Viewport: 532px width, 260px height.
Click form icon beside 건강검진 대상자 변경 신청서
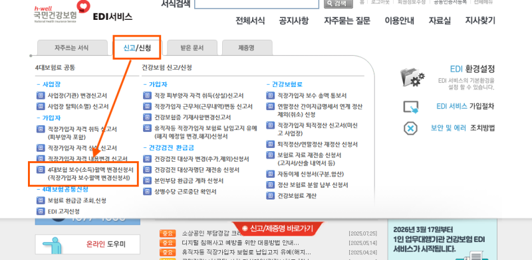(147, 159)
